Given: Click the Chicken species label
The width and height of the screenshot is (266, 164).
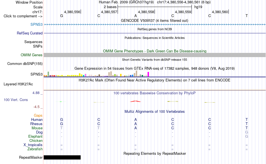Looking at the screenshot, I should click(x=36, y=140).
